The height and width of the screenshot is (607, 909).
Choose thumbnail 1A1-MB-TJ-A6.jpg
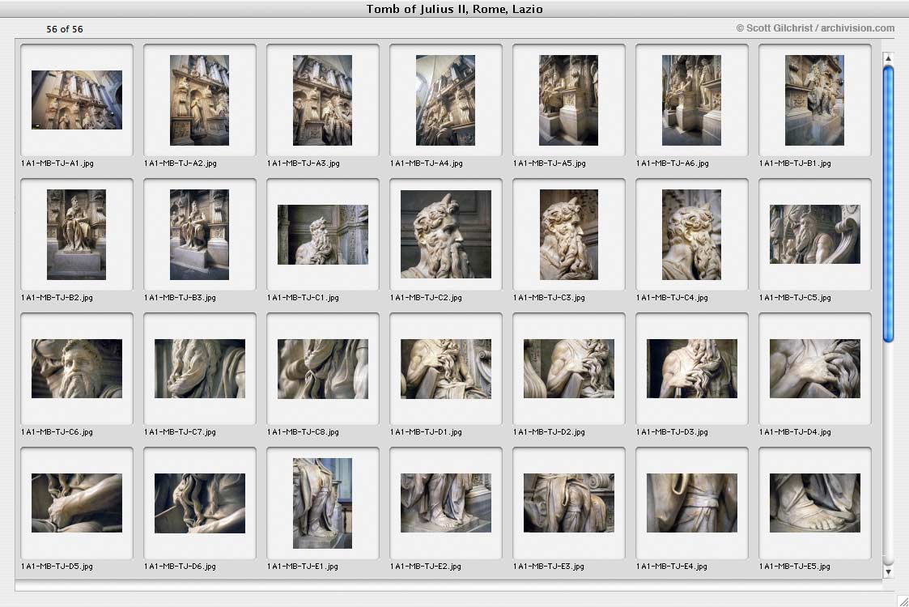pyautogui.click(x=691, y=100)
